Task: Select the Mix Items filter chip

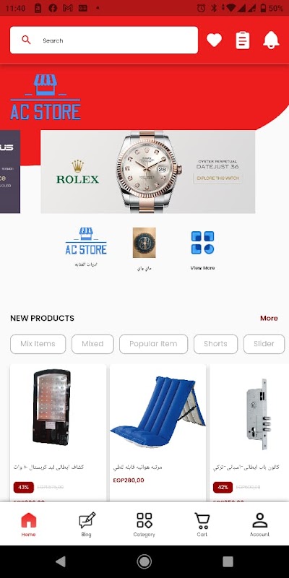Action: pyautogui.click(x=38, y=344)
